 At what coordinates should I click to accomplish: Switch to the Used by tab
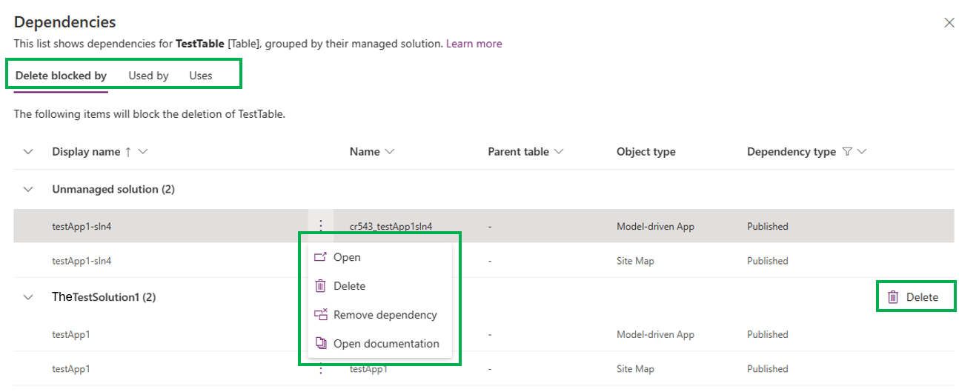click(148, 76)
